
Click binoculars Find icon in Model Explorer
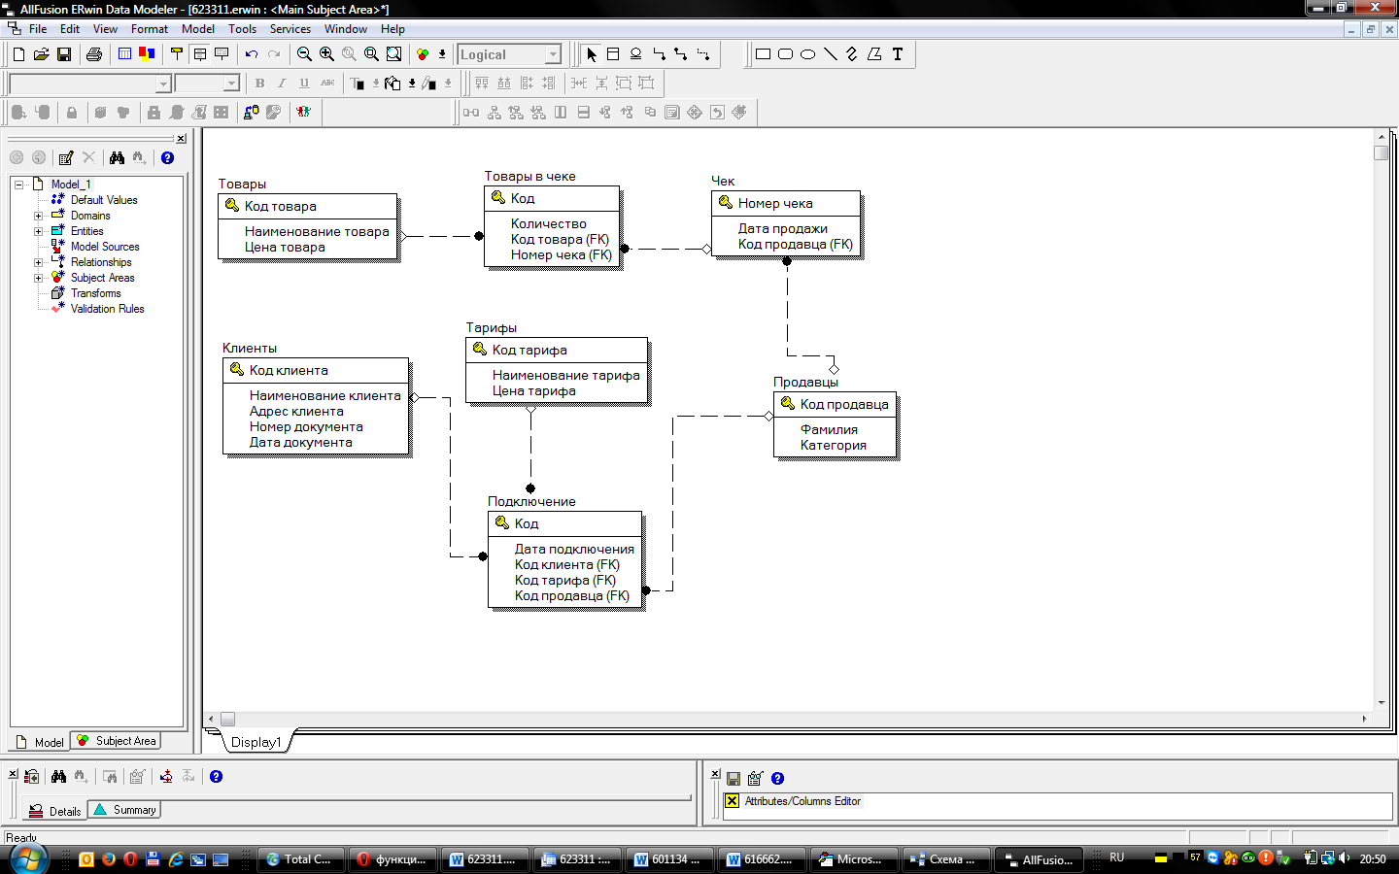click(117, 157)
